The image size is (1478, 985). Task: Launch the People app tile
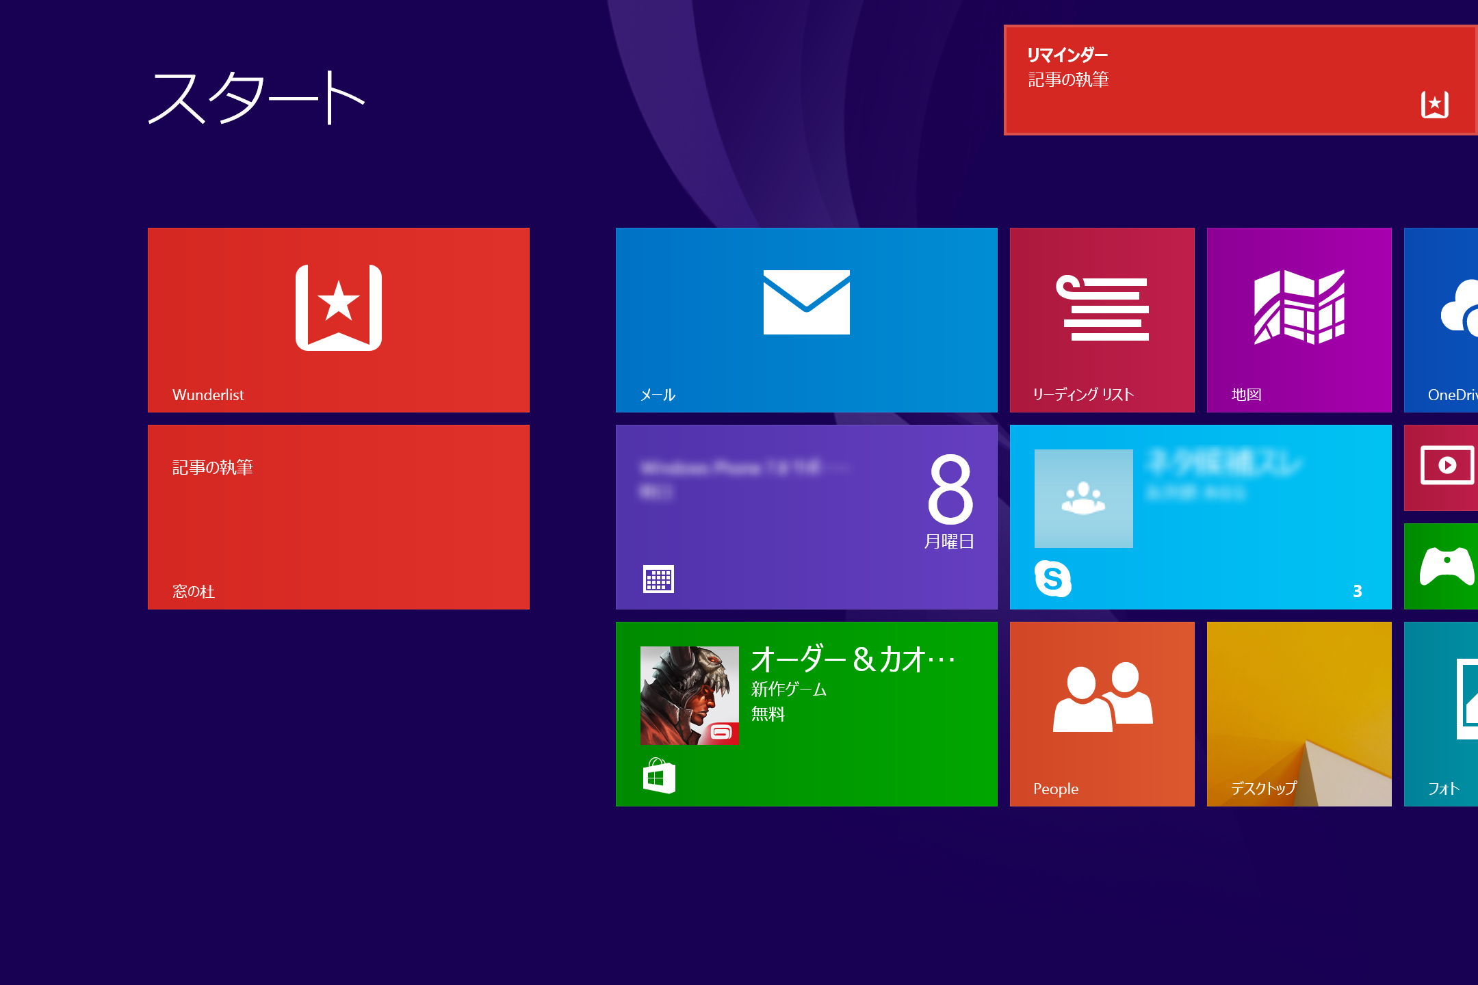point(1102,713)
